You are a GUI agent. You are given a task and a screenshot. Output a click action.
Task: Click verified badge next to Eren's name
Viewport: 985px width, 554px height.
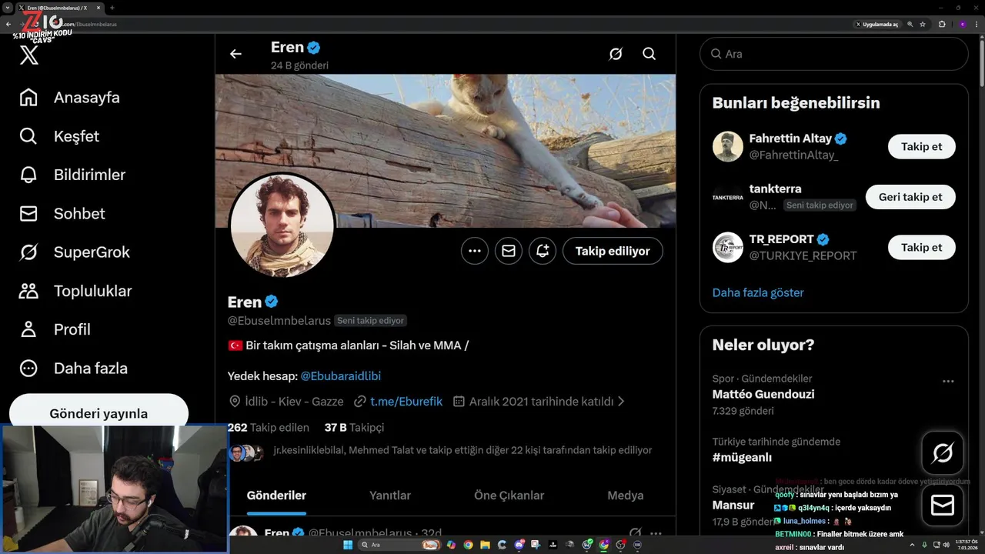272,302
